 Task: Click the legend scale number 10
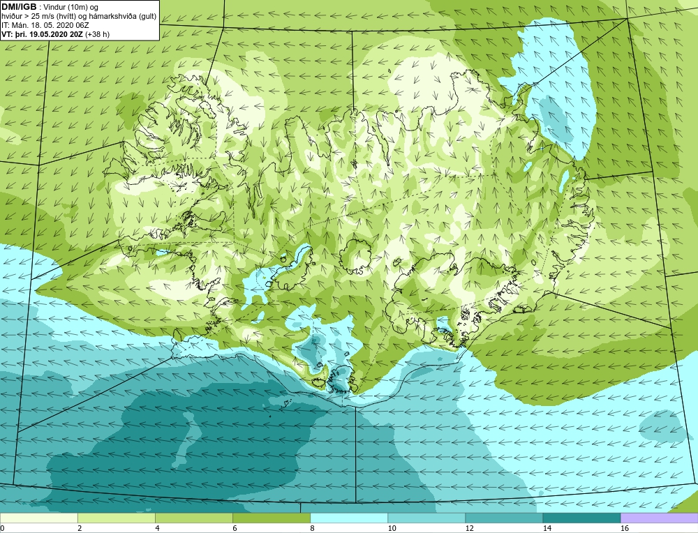tap(392, 528)
